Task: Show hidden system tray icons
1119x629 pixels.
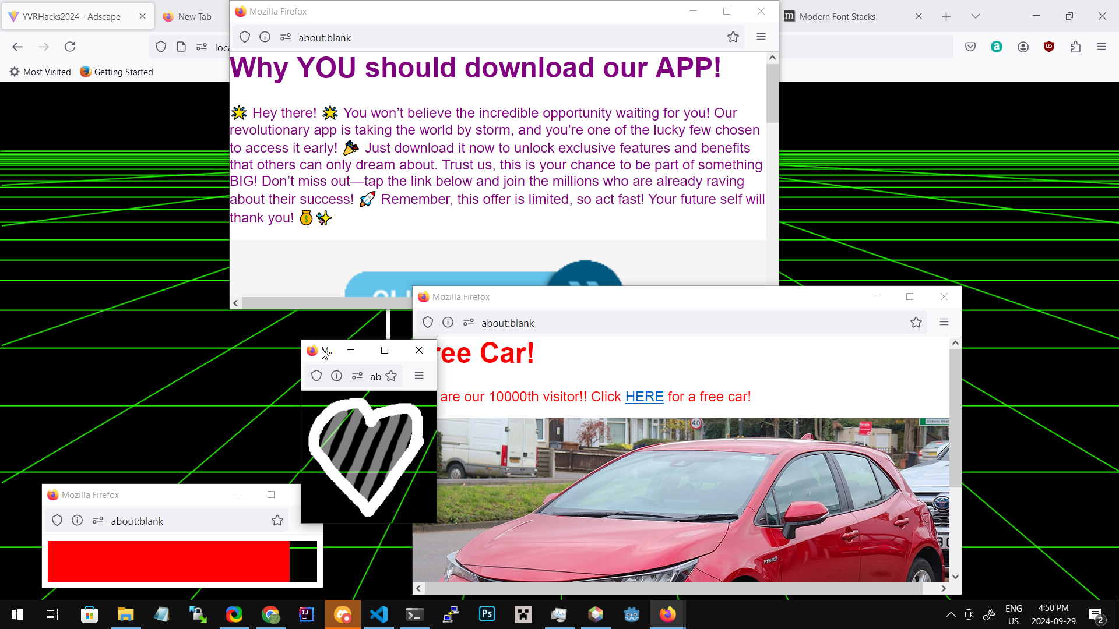Action: coord(951,614)
